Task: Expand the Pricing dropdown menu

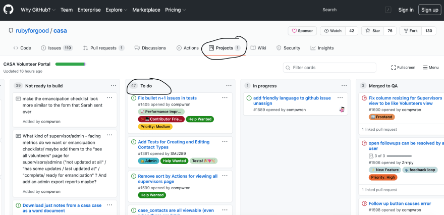Action: [176, 10]
